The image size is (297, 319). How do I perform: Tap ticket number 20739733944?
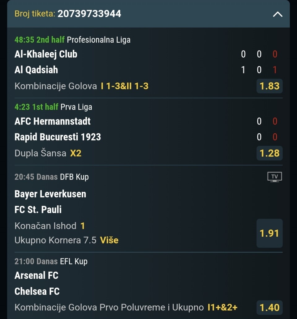coord(89,14)
